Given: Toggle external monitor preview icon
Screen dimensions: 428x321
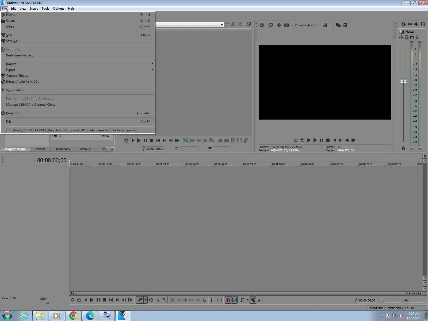Looking at the screenshot, I should (x=270, y=25).
